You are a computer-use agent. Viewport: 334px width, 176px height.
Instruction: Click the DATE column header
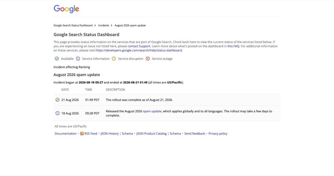[65, 89]
